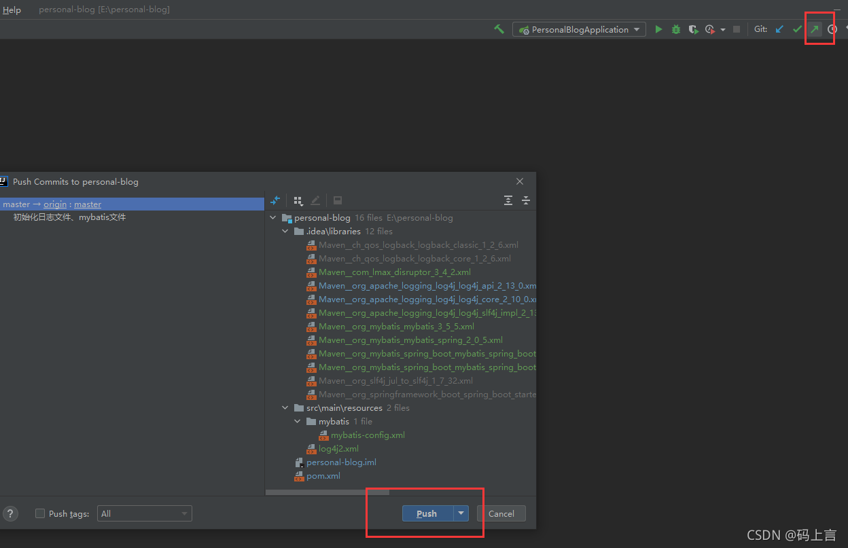This screenshot has height=548, width=848.
Task: Click the target branch 'master' link
Action: coord(88,204)
